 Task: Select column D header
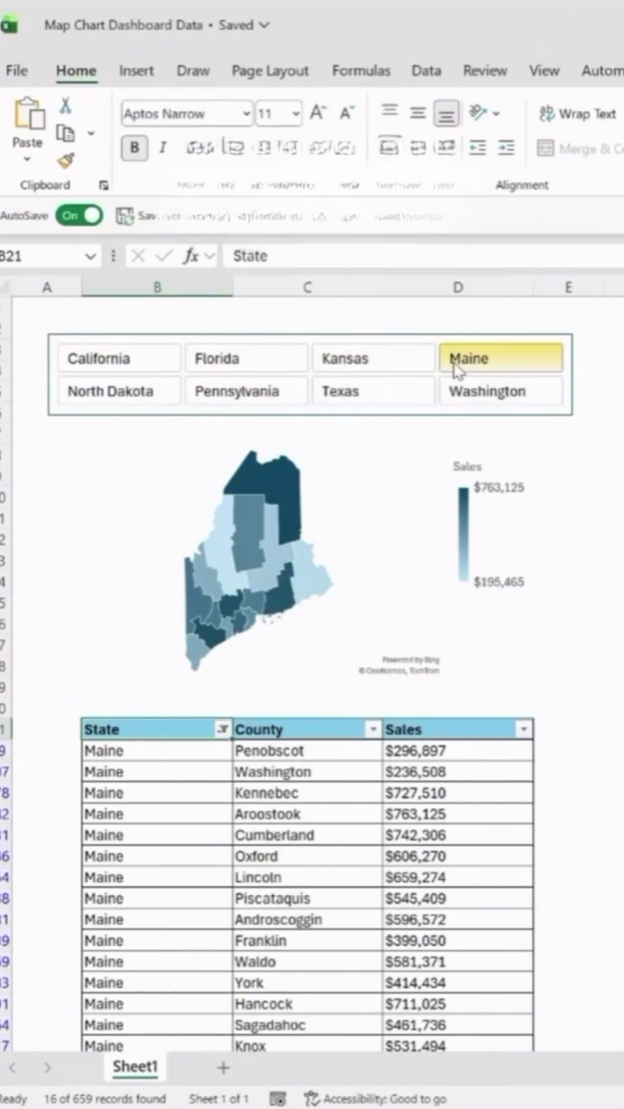(458, 287)
